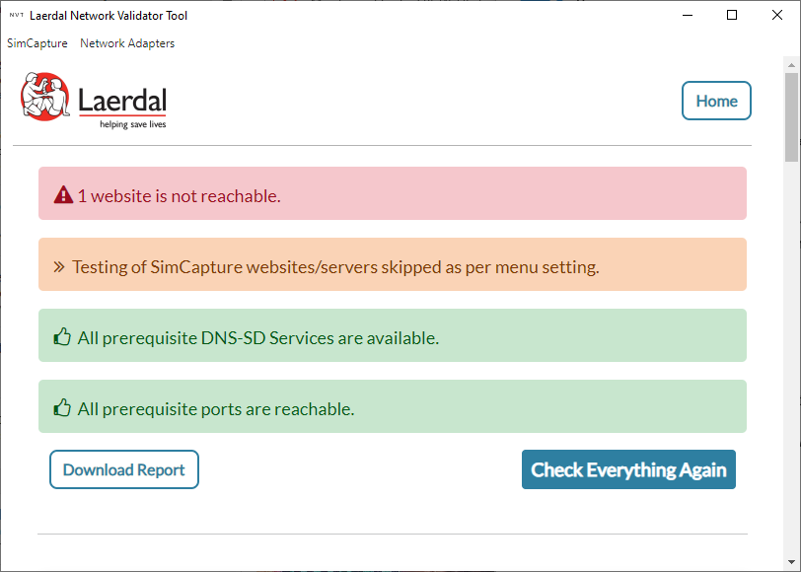Click the orange skipped-testing message banner

coord(392,264)
